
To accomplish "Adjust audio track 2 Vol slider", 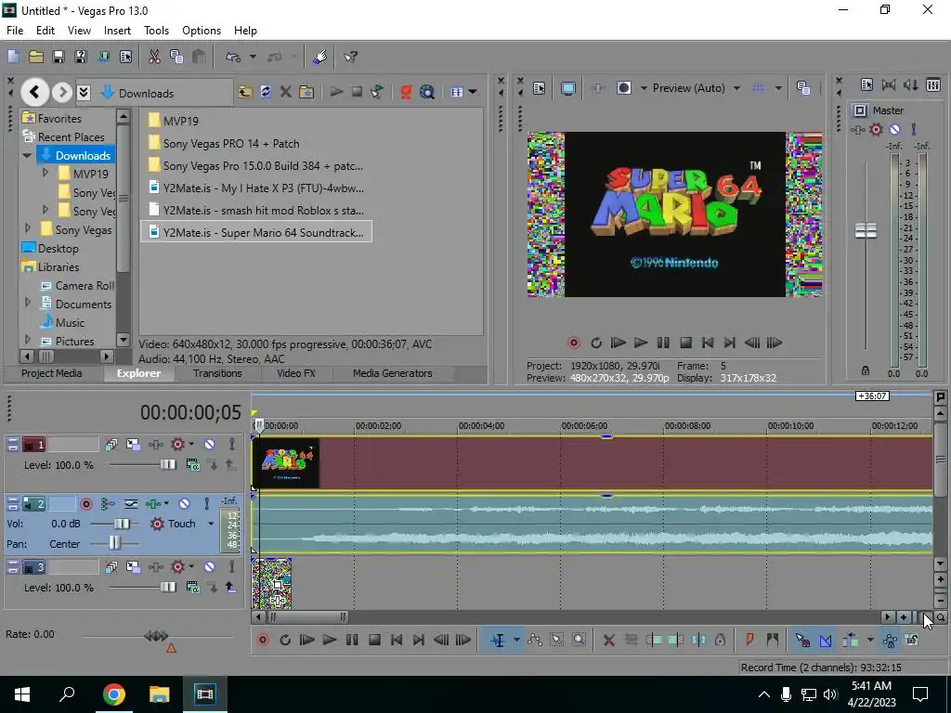I will [122, 524].
